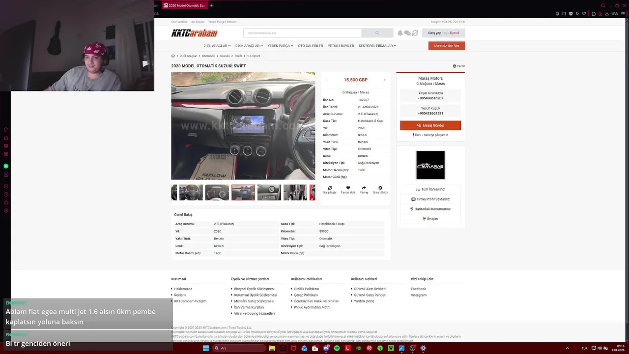Click the main car interior photo
Image resolution: width=629 pixels, height=354 pixels.
[x=243, y=126]
